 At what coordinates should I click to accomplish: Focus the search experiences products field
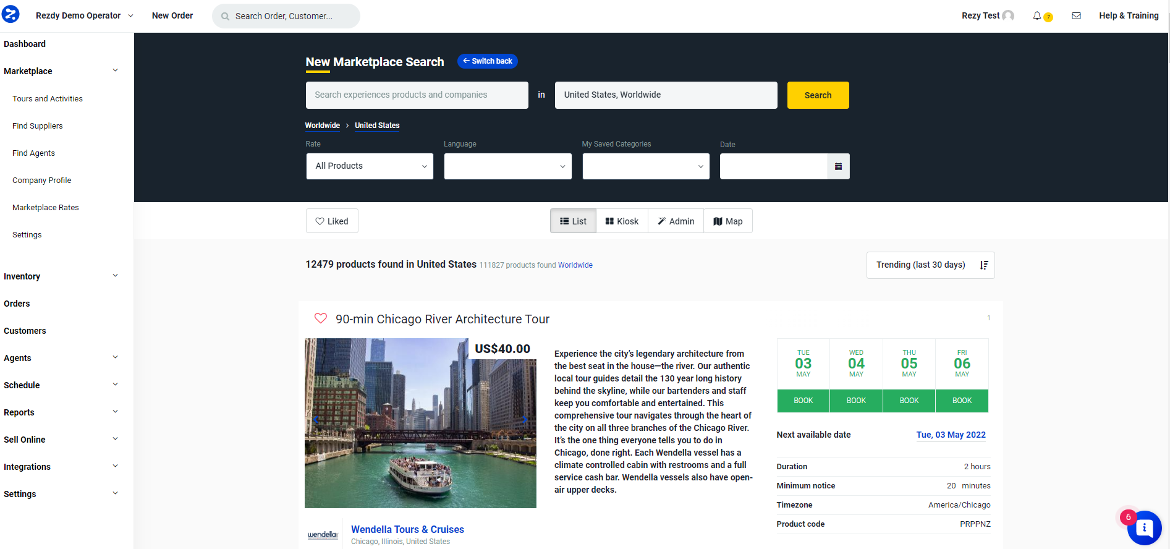coord(417,95)
